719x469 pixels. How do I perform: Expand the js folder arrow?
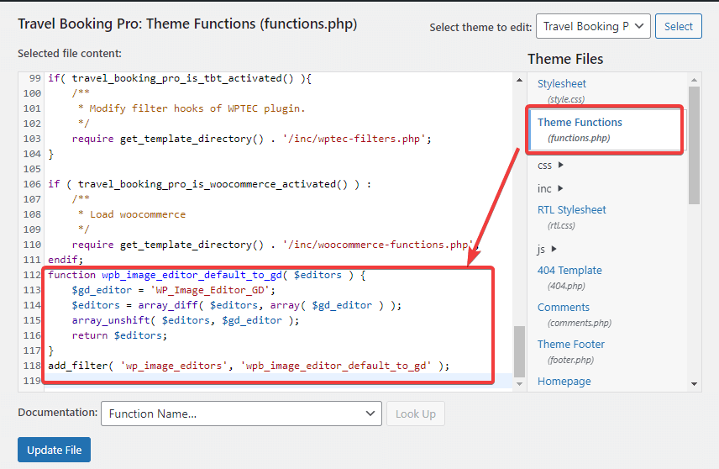click(554, 249)
